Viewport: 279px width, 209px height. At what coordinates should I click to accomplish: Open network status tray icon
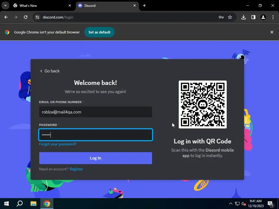[x=237, y=204]
